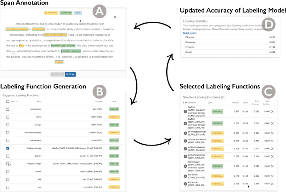Sort selected functions by Train Coverage header
The height and width of the screenshot is (192, 286).
click(x=255, y=103)
